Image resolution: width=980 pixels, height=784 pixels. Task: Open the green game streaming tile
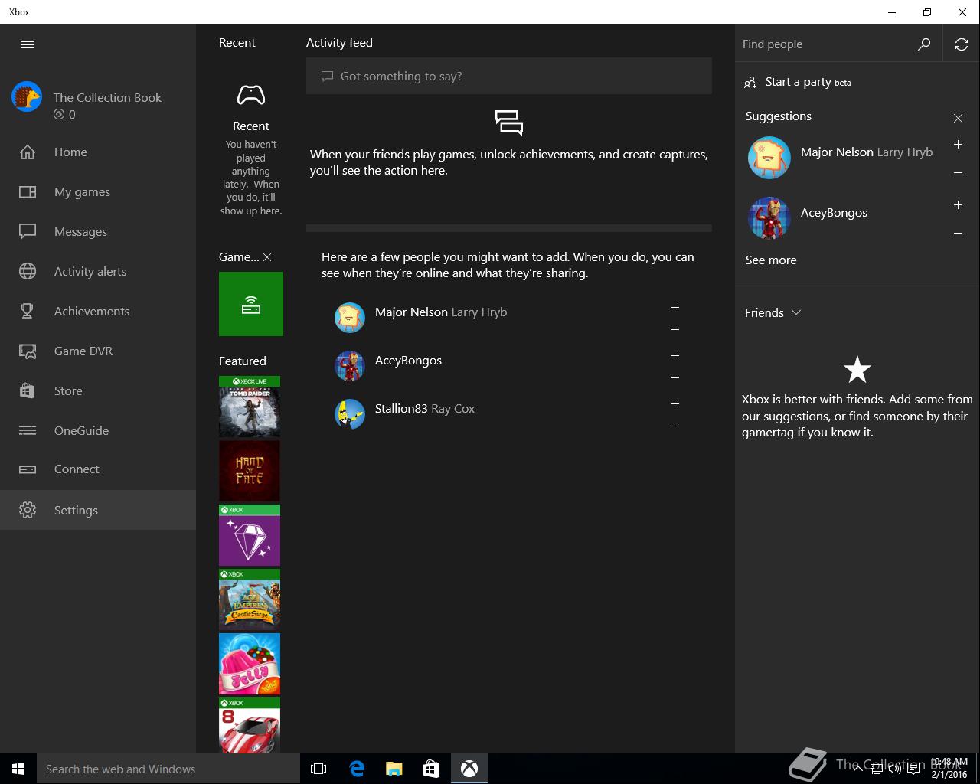tap(251, 304)
